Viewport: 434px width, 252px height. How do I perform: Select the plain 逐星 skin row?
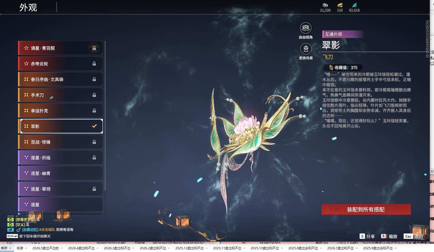tap(60, 204)
